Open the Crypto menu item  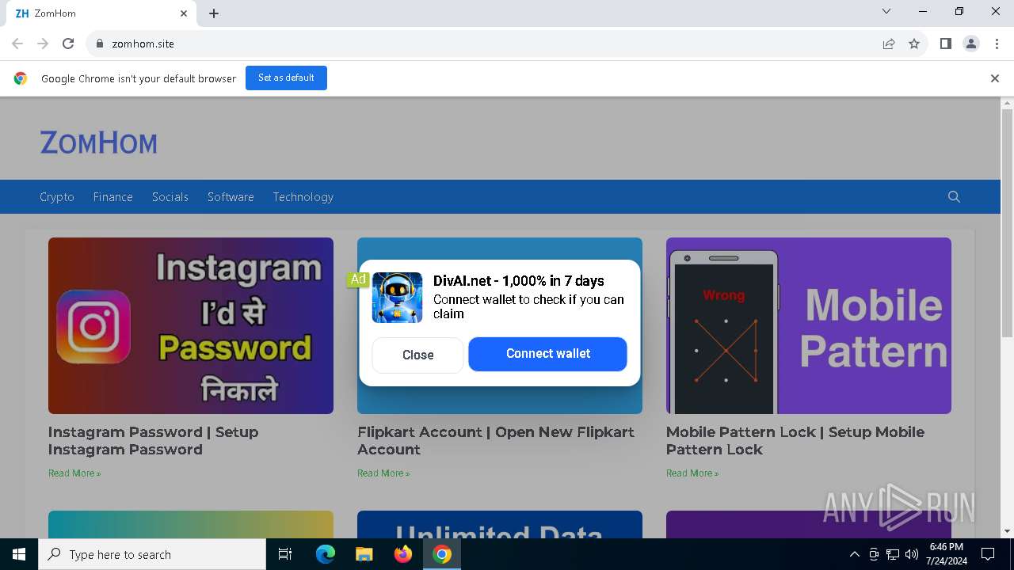click(57, 196)
